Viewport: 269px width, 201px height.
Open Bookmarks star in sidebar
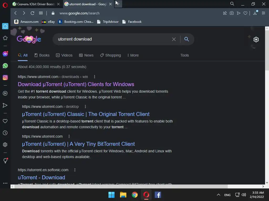pos(5,38)
